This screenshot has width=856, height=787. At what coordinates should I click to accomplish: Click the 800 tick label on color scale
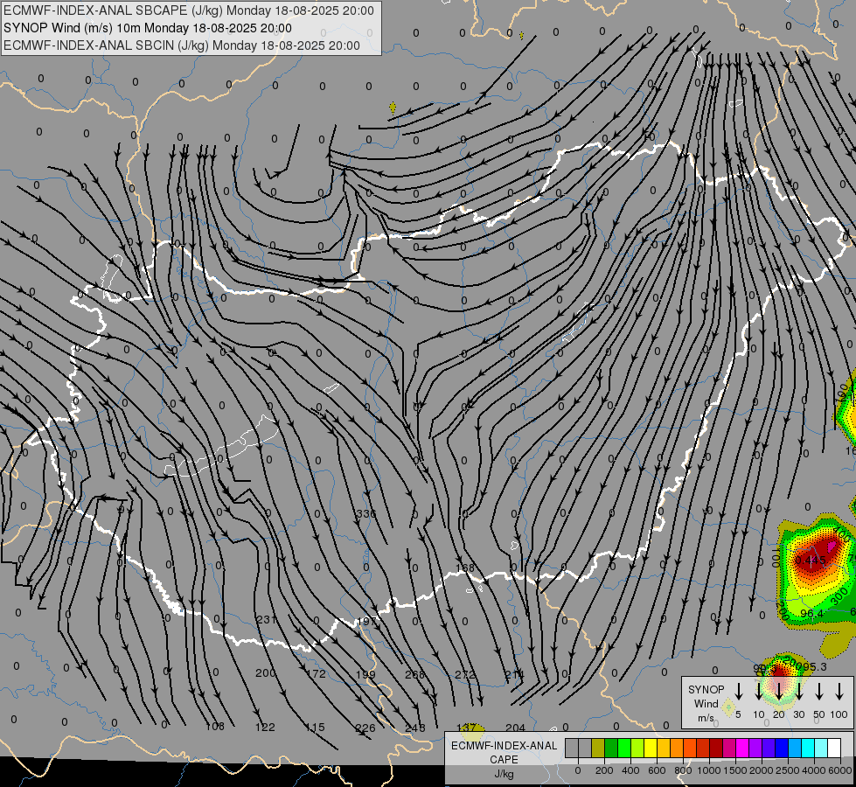tap(683, 770)
